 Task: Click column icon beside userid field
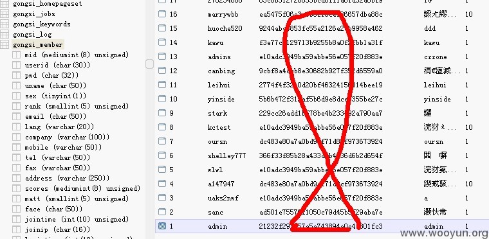16,66
